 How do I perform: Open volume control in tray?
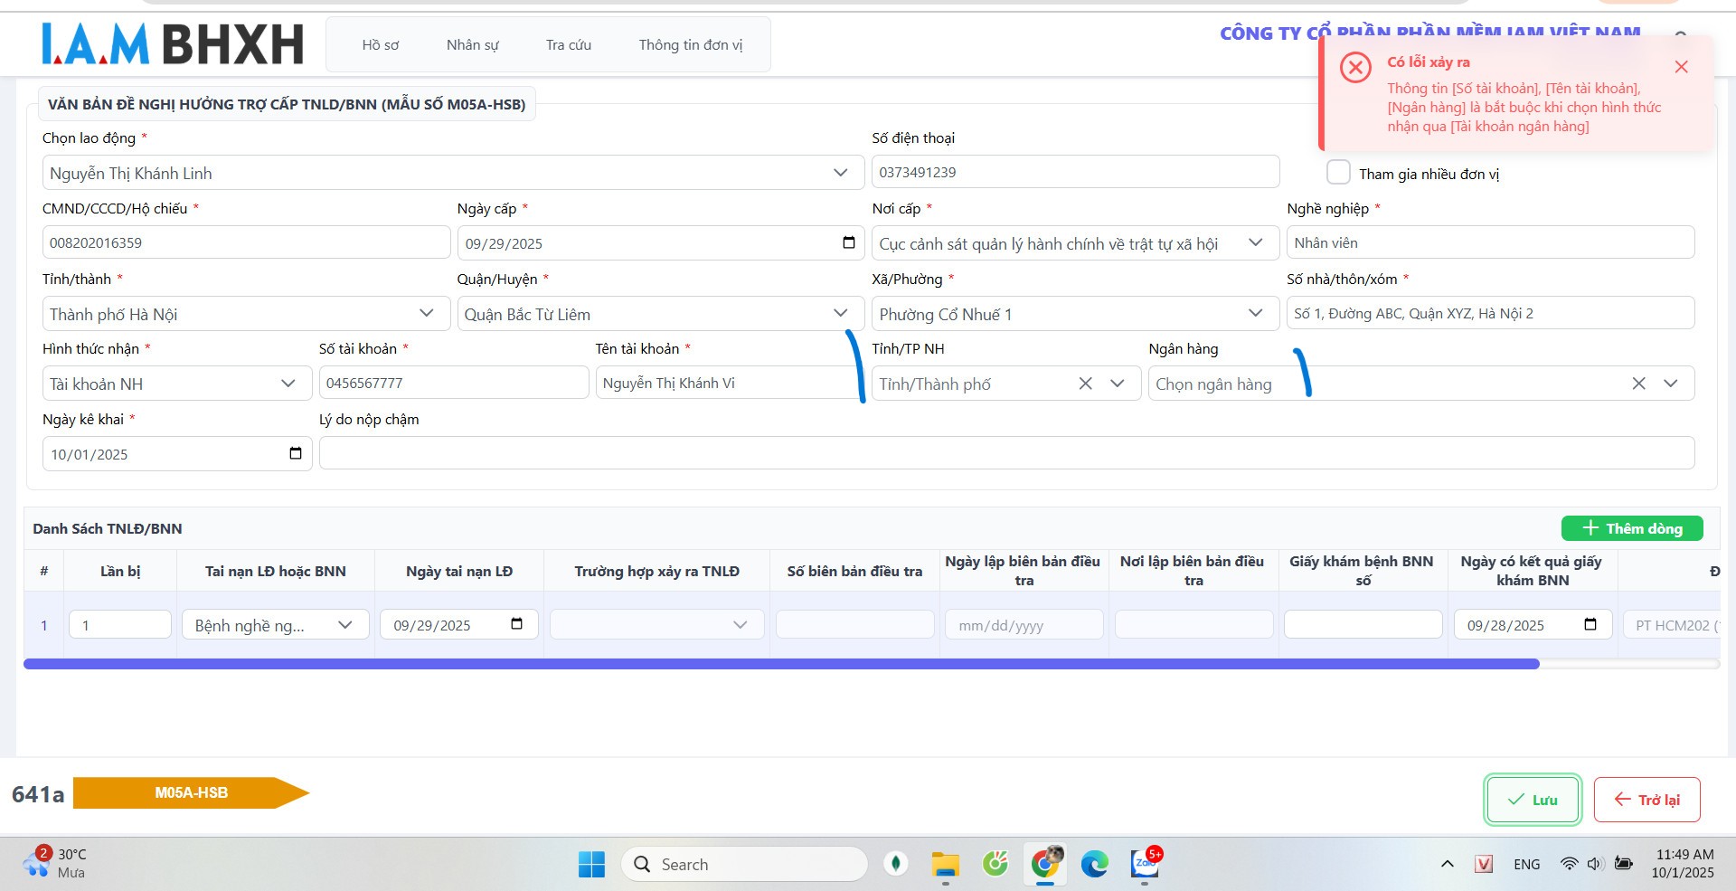coord(1595,864)
